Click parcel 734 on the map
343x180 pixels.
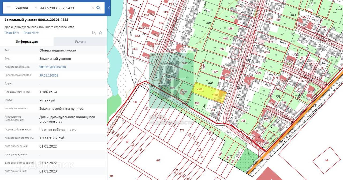[222, 49]
